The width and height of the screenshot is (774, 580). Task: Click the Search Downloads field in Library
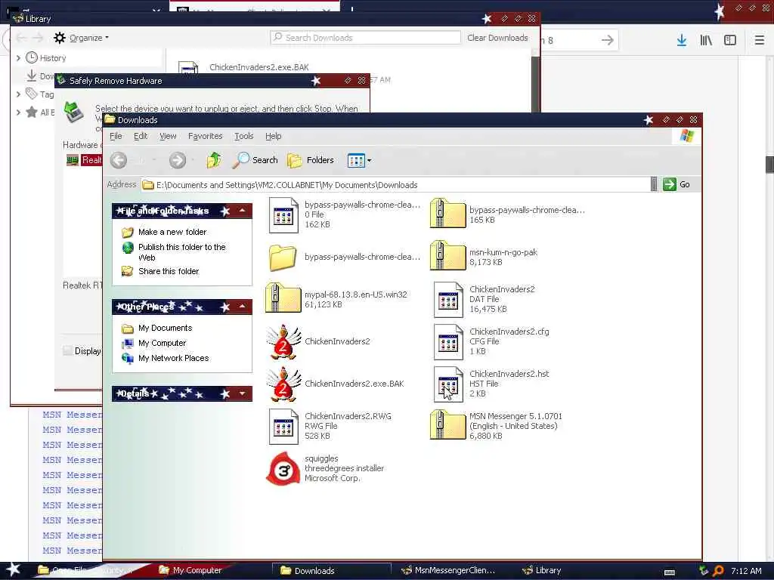tap(365, 38)
